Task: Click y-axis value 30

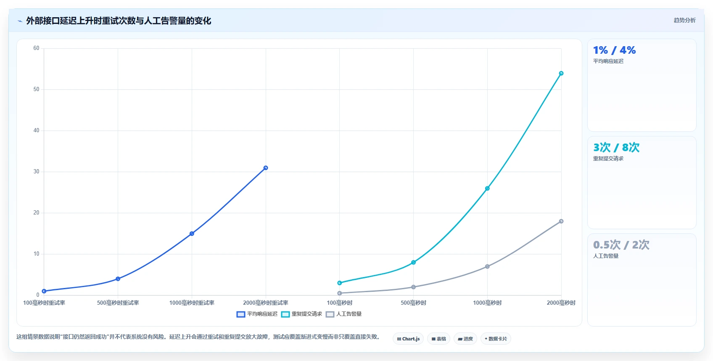Action: click(36, 172)
